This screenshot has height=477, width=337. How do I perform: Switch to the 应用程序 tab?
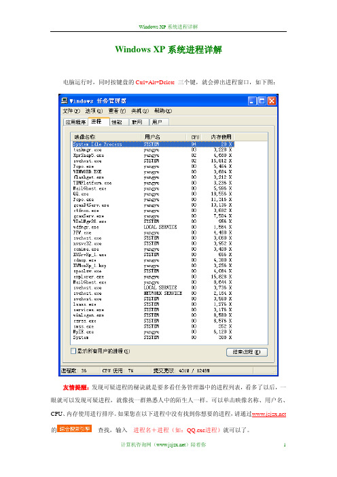coord(75,122)
